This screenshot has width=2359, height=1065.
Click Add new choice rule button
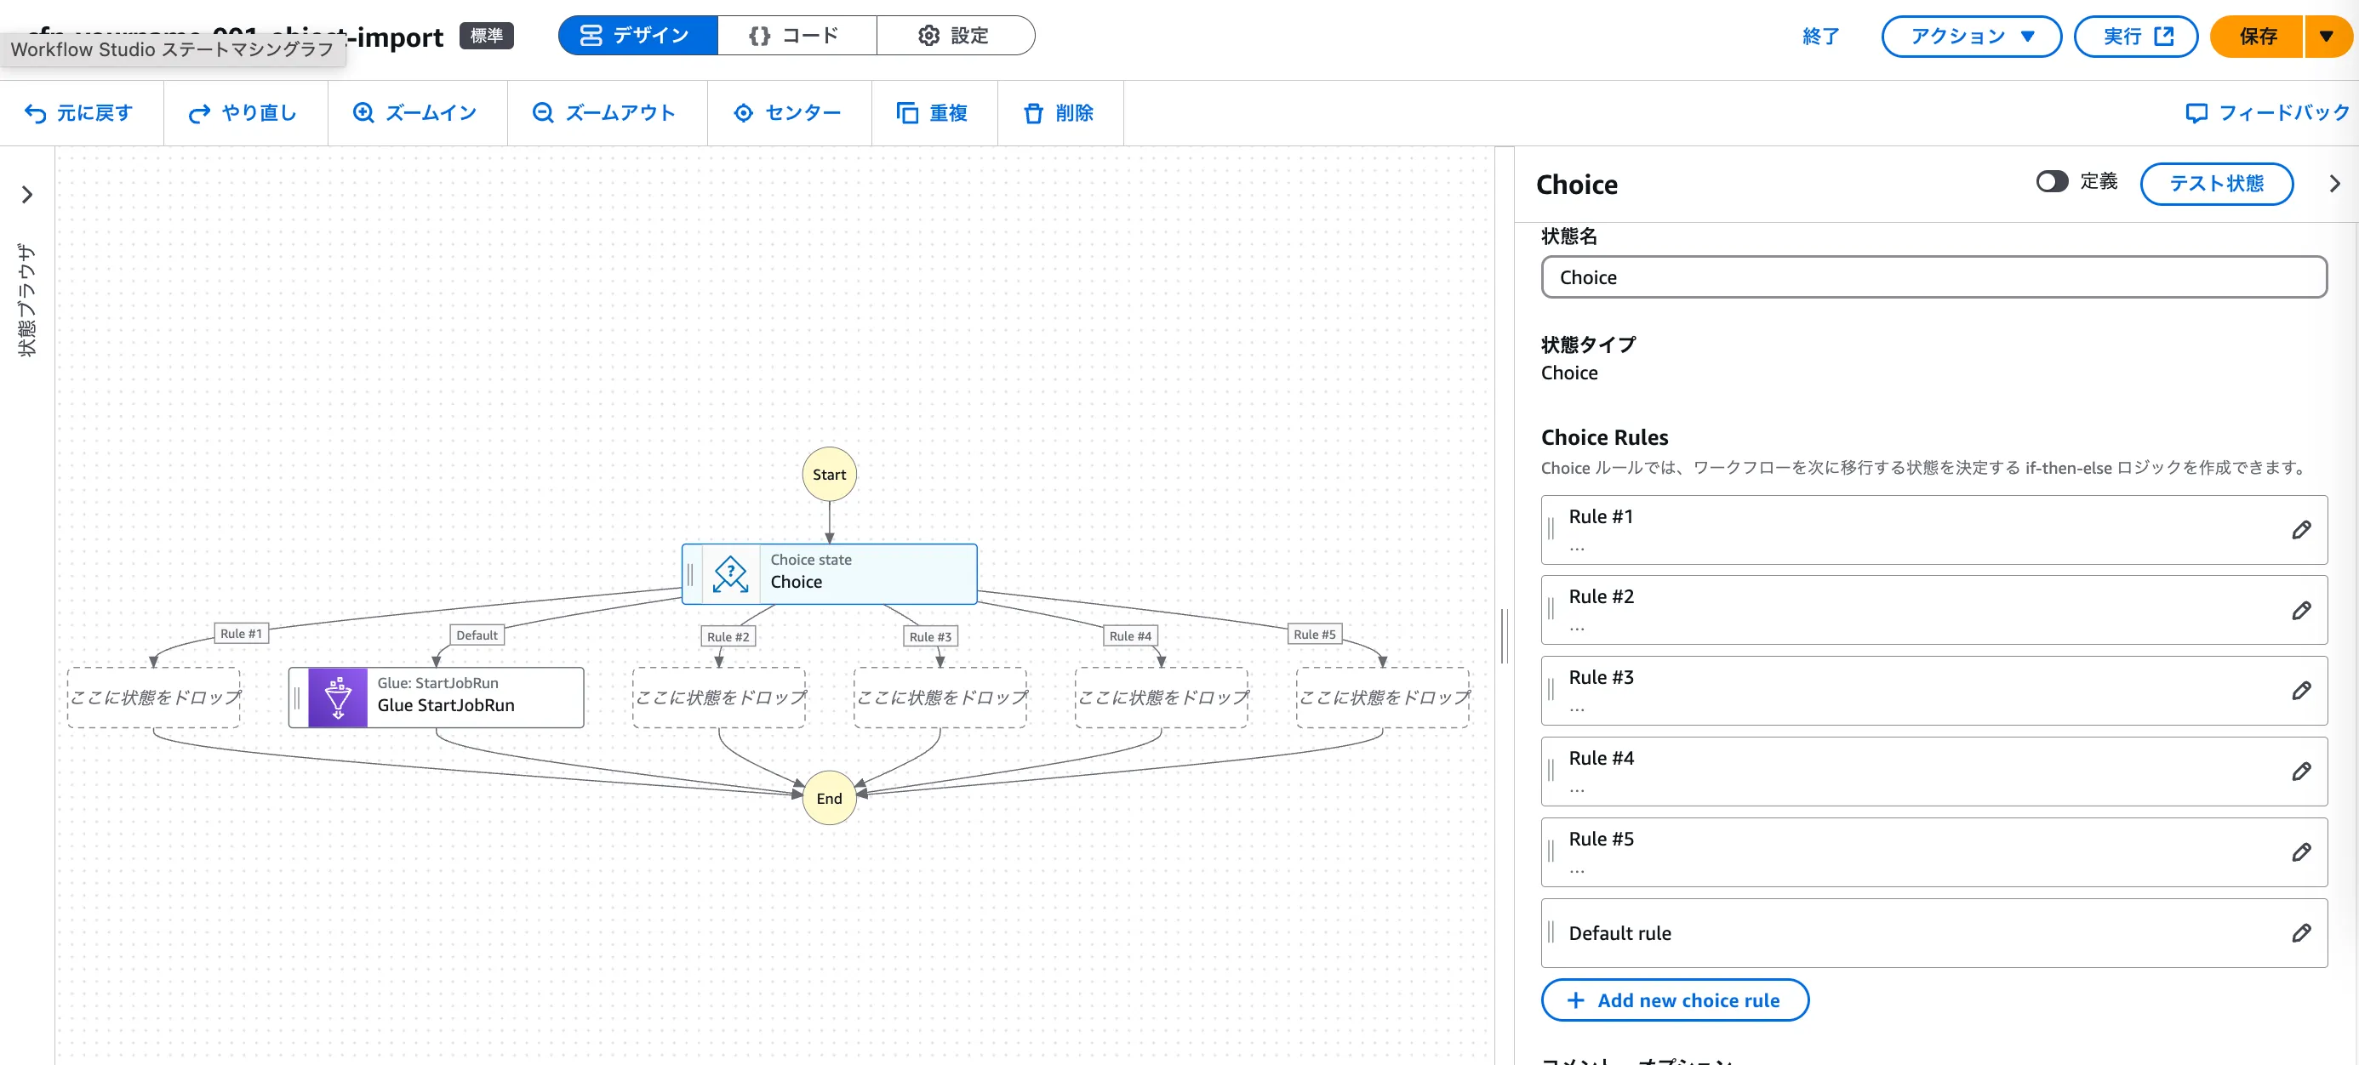[x=1674, y=1000]
